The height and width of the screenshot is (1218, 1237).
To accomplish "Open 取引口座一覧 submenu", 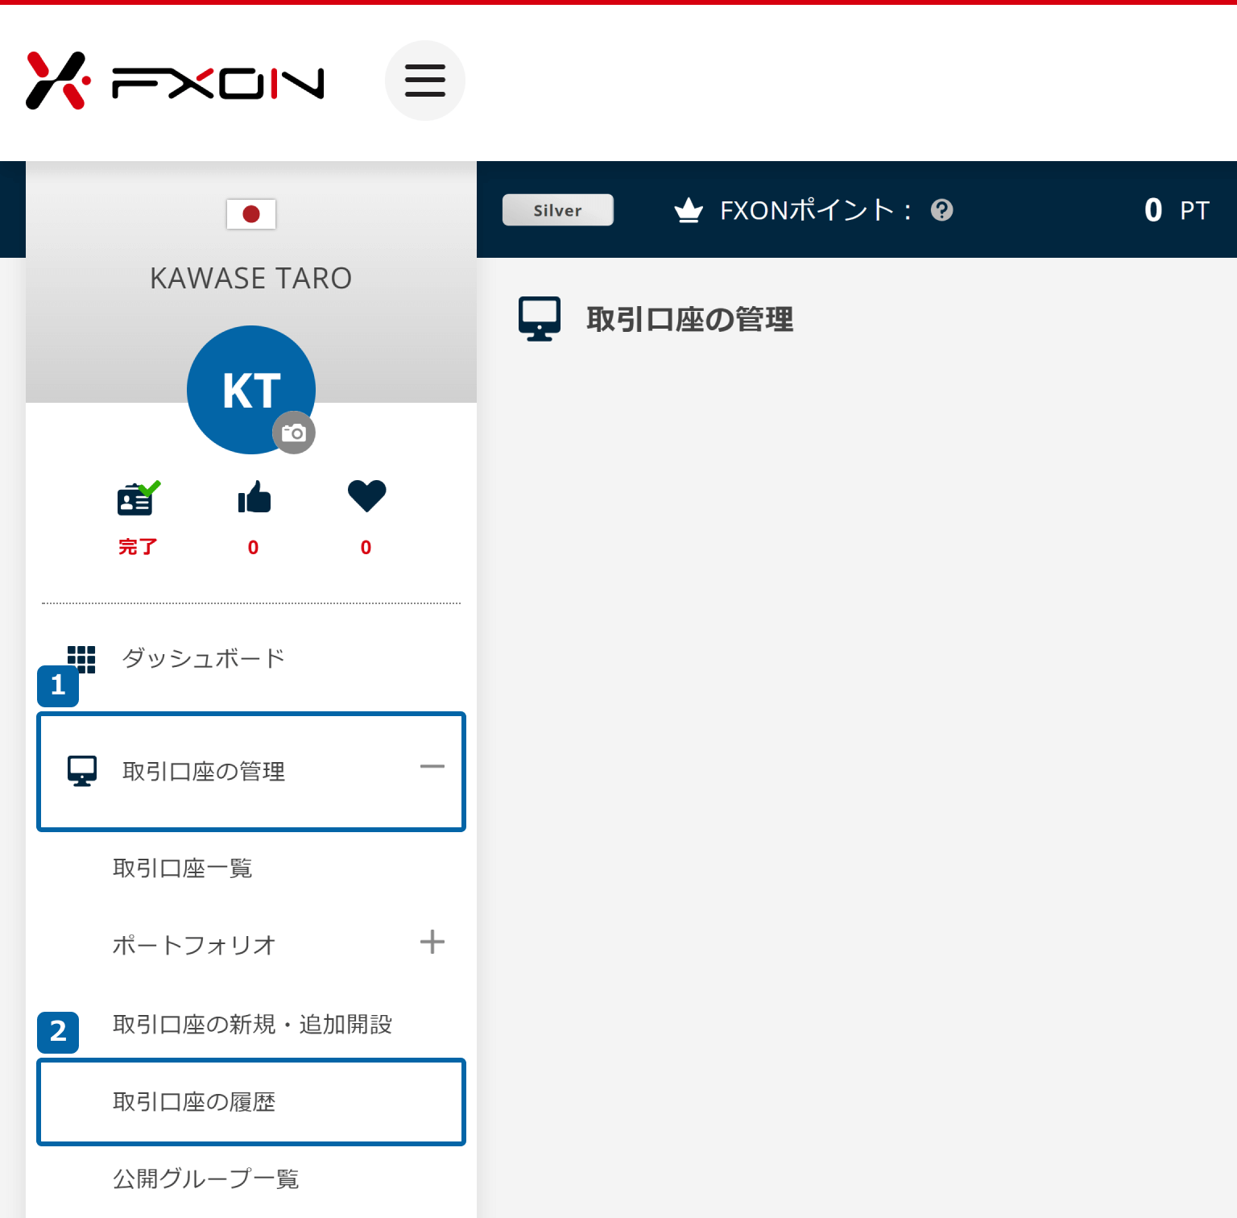I will (x=183, y=868).
